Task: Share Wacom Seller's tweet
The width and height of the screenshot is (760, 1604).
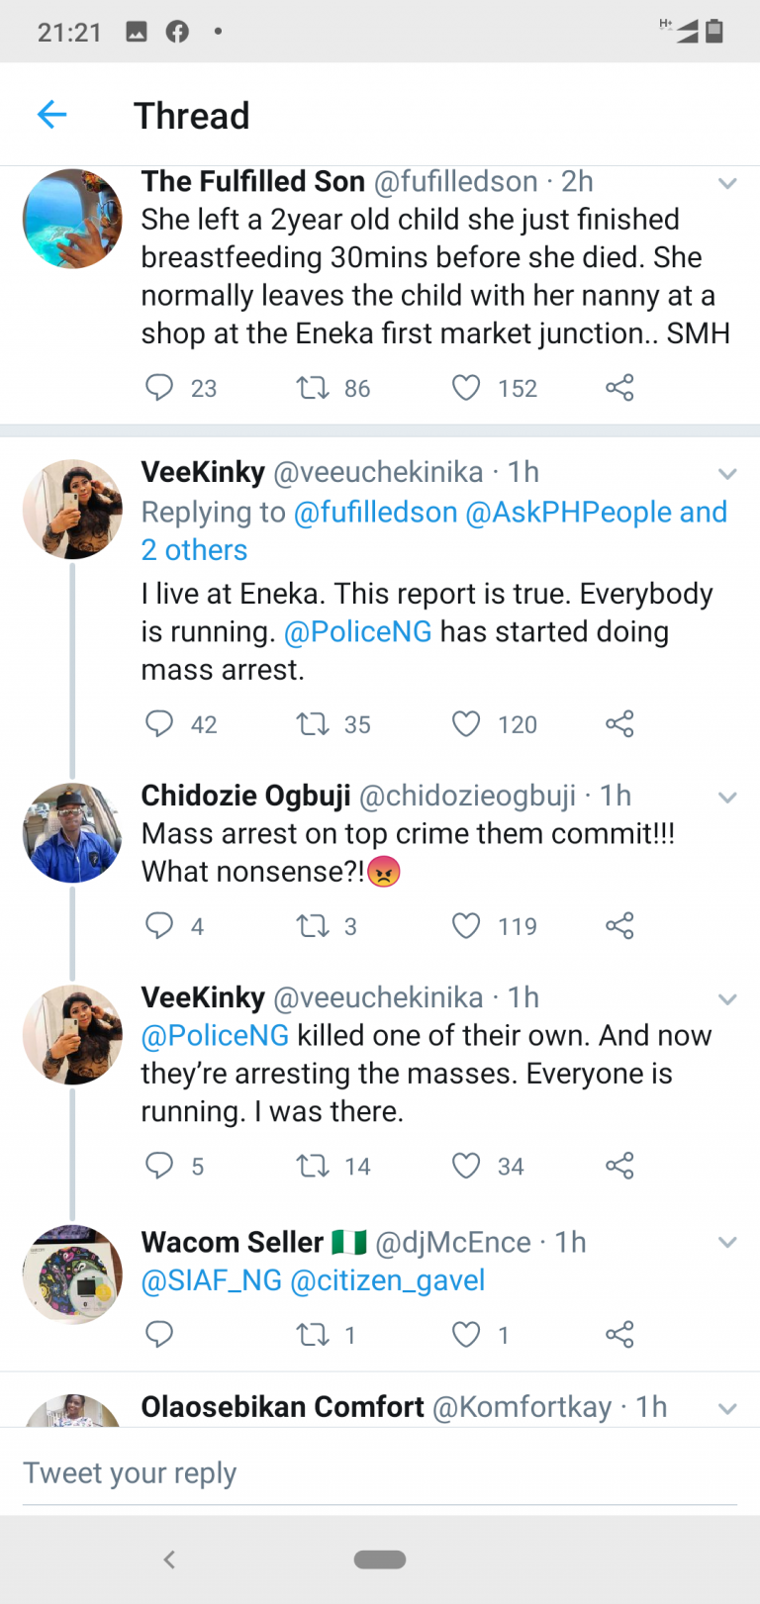Action: pos(619,1335)
